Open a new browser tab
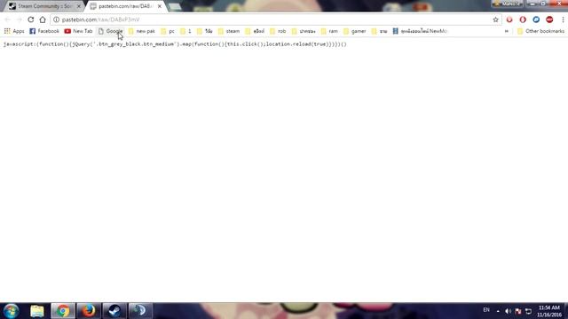 175,6
